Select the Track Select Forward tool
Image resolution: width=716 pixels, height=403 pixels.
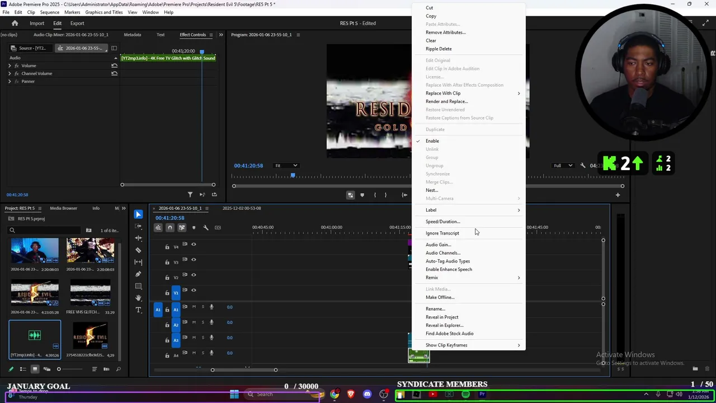138,226
